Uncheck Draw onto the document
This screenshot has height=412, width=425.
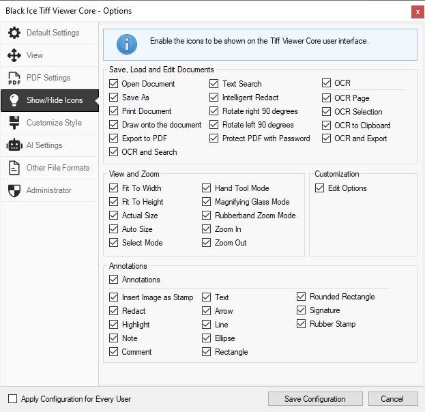pyautogui.click(x=113, y=124)
